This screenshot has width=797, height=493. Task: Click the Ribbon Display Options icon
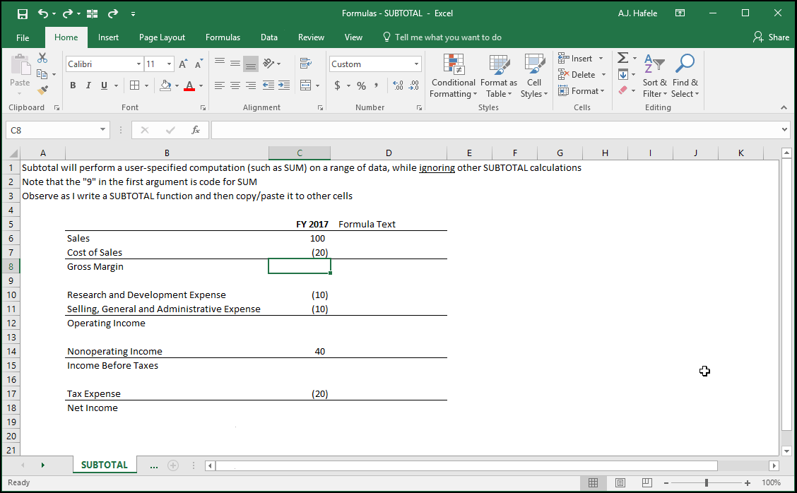(680, 13)
